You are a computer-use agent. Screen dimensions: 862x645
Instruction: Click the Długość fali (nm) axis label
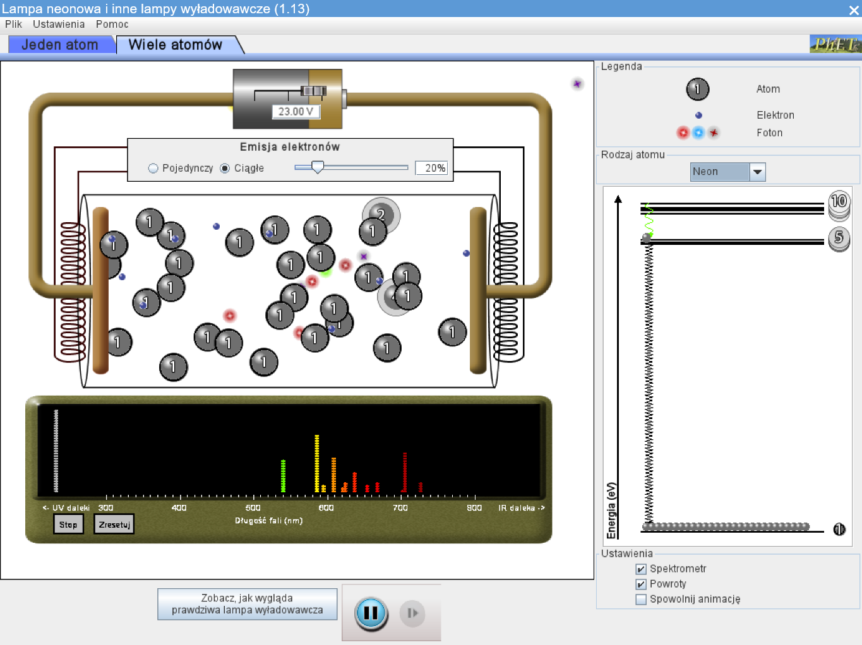click(x=269, y=521)
